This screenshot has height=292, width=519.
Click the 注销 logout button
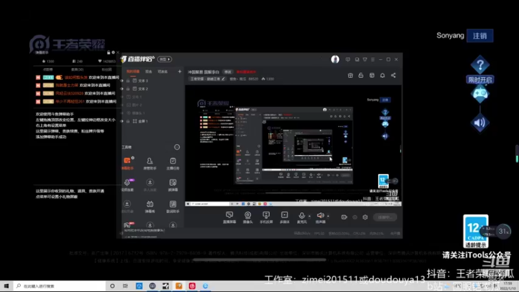[479, 36]
